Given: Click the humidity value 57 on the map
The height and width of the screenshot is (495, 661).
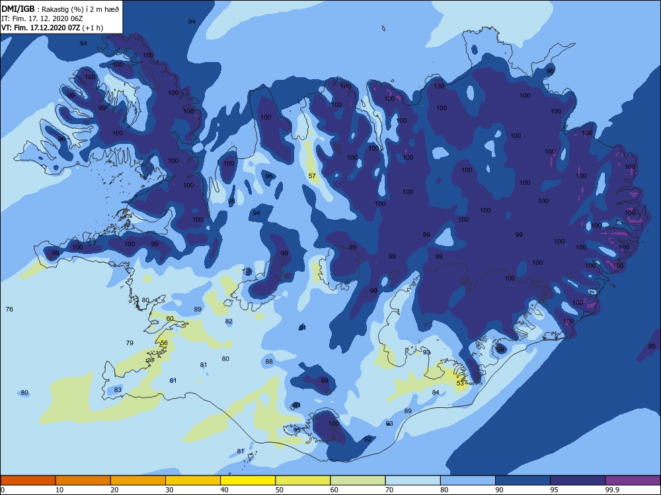Looking at the screenshot, I should pos(312,176).
